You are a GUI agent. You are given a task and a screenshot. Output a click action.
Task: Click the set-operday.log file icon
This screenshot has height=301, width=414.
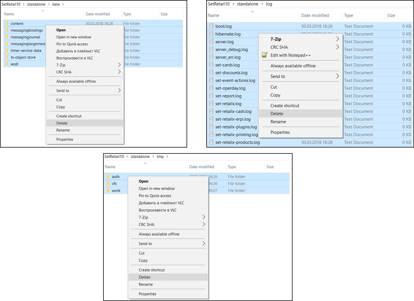211,88
